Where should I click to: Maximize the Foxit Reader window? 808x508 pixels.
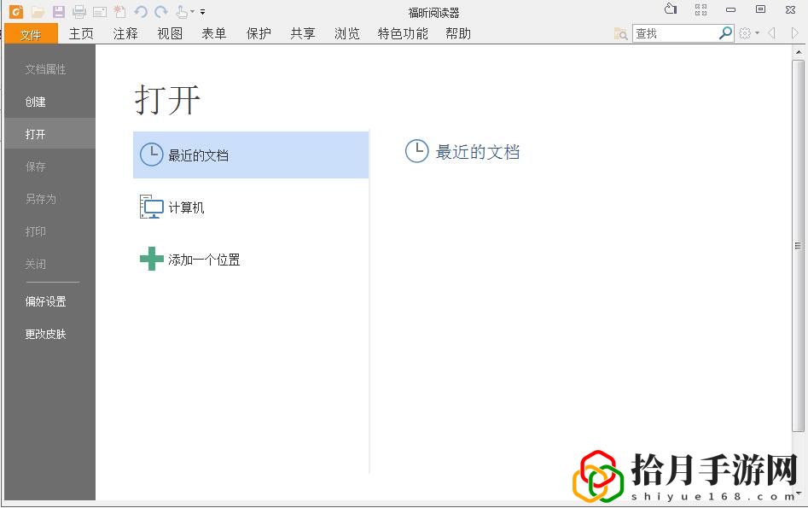click(760, 9)
